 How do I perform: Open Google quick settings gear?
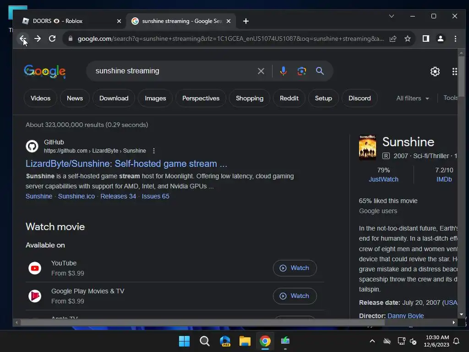[x=435, y=71]
